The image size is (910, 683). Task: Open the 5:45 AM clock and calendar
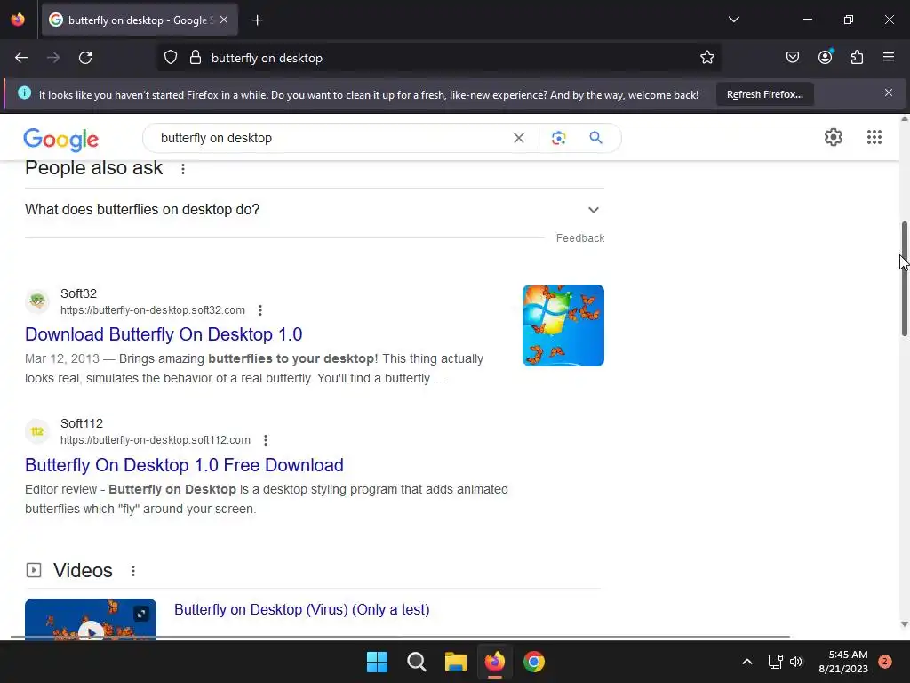(843, 662)
